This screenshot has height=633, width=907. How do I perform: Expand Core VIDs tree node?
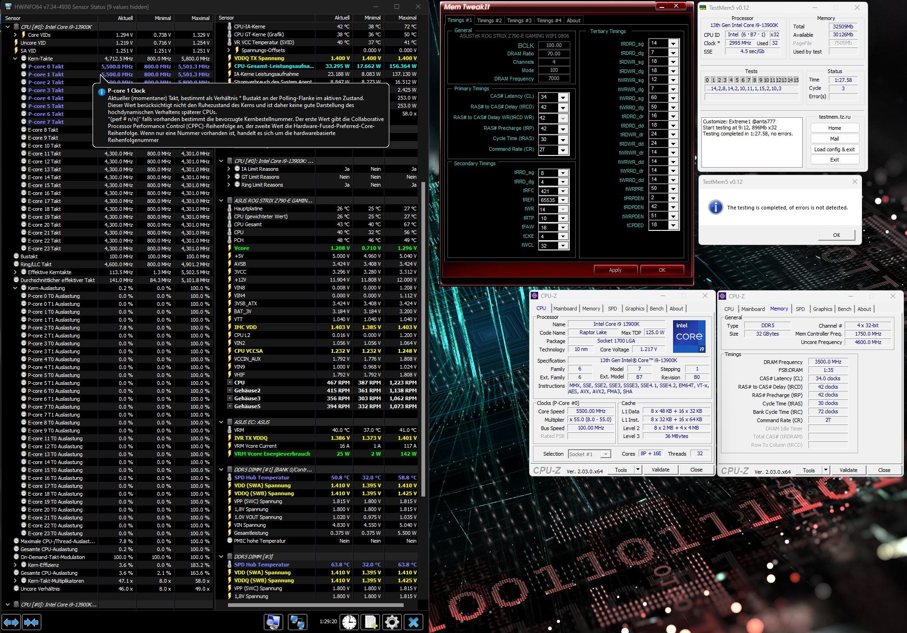[15, 35]
